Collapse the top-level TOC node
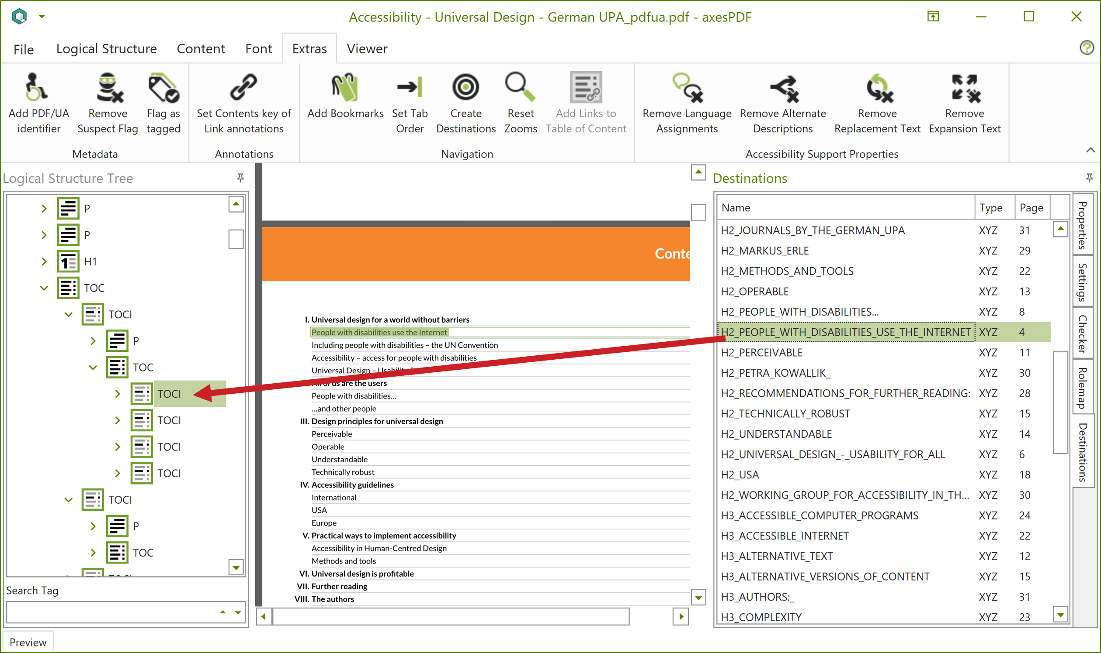Image resolution: width=1101 pixels, height=653 pixels. click(x=44, y=288)
